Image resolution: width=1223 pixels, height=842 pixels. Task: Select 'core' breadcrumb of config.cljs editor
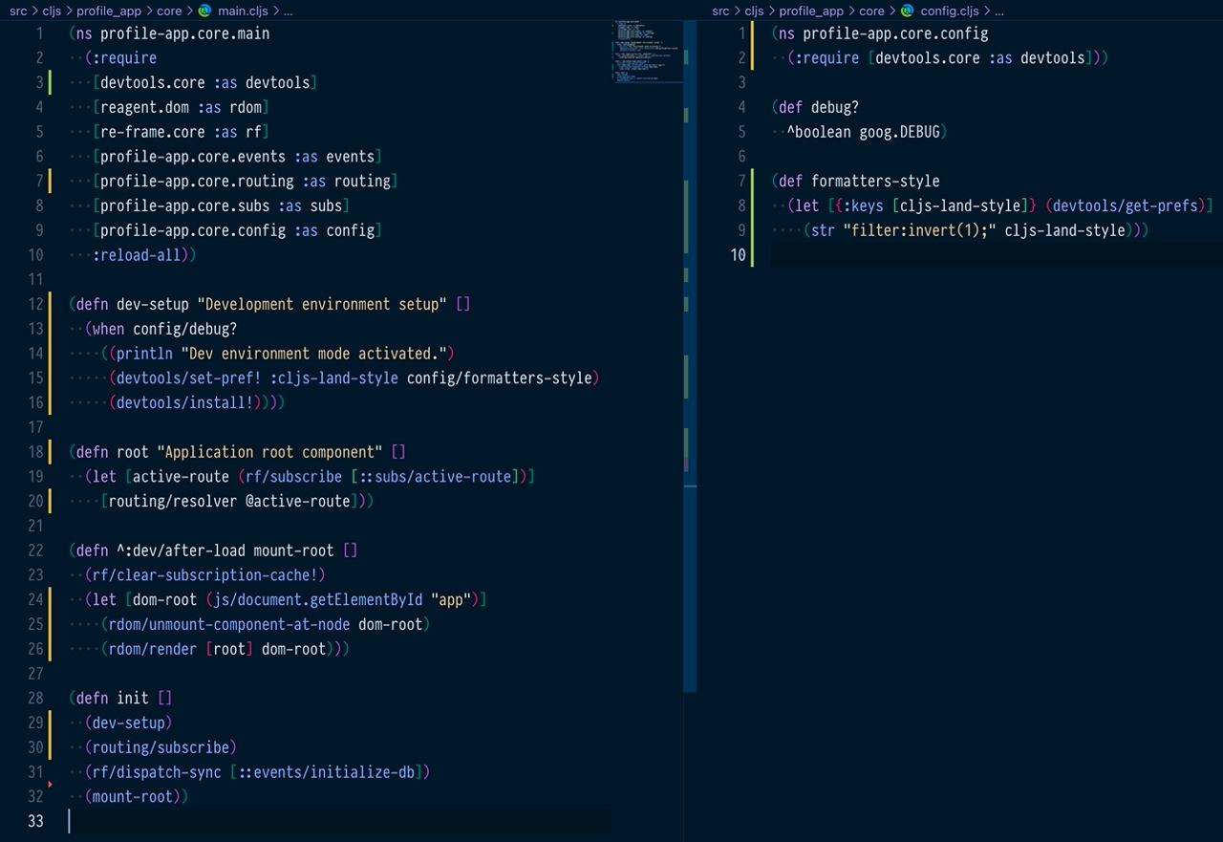click(871, 11)
